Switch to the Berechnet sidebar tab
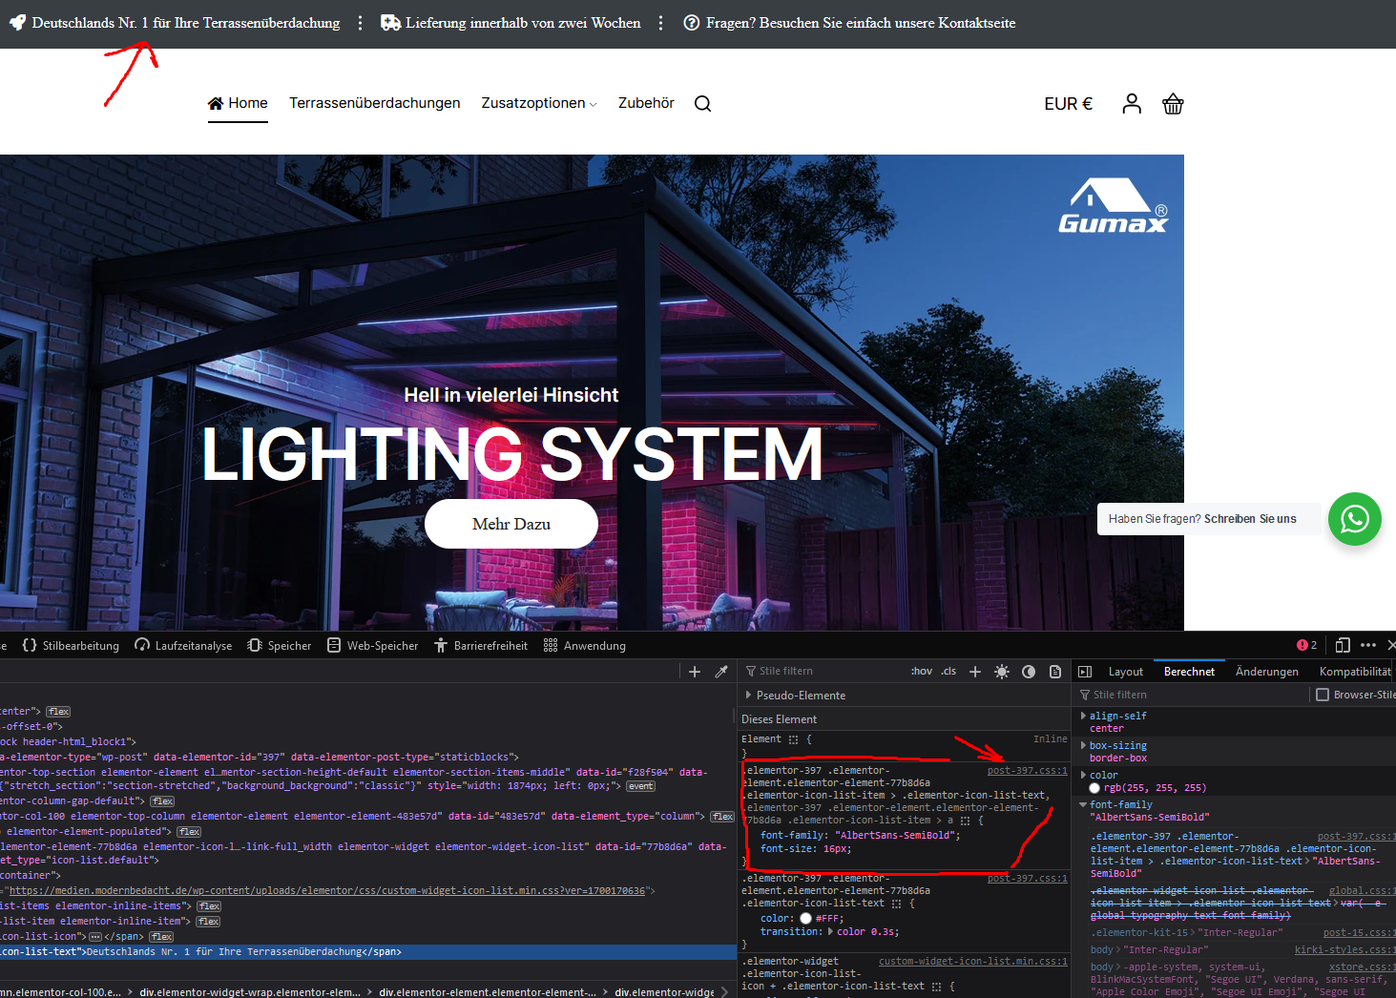The width and height of the screenshot is (1396, 998). 1189,672
